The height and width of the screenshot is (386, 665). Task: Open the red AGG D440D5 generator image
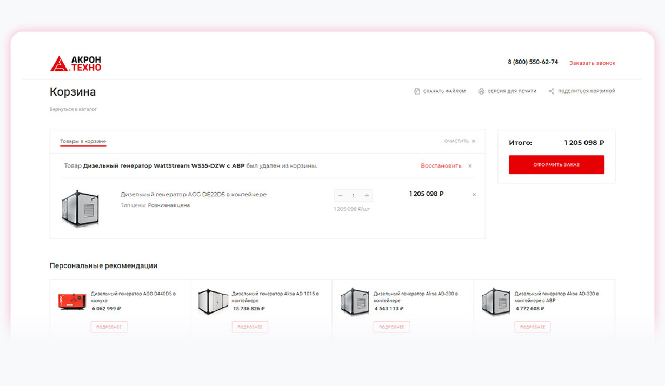[x=72, y=301]
